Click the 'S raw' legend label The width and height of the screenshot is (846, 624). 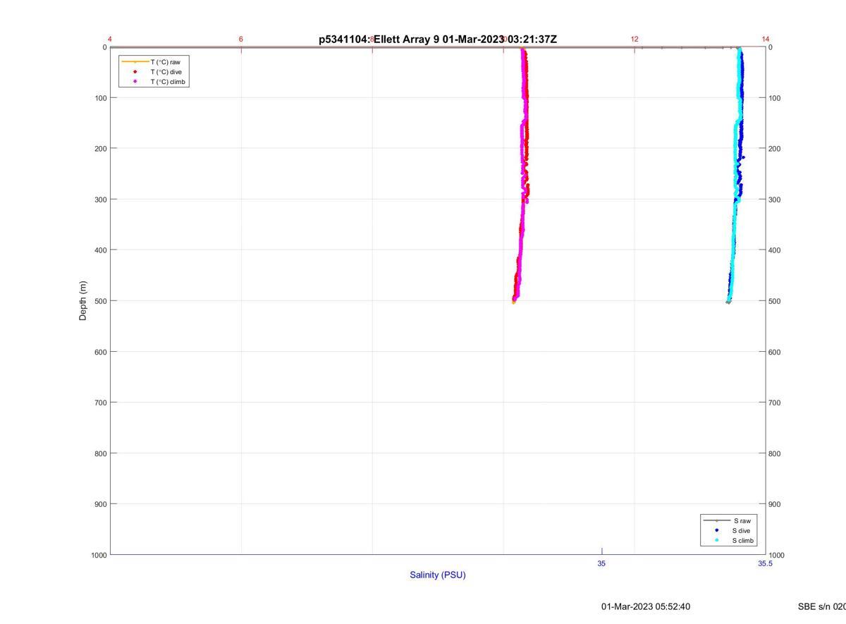click(x=742, y=520)
